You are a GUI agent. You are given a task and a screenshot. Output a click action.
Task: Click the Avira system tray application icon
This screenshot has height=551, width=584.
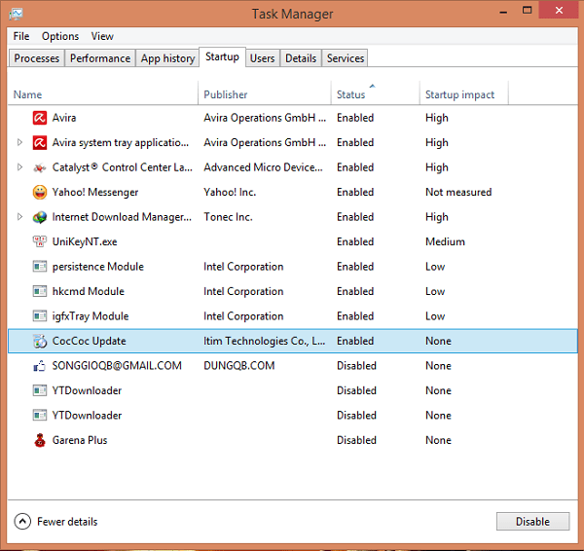pyautogui.click(x=40, y=143)
